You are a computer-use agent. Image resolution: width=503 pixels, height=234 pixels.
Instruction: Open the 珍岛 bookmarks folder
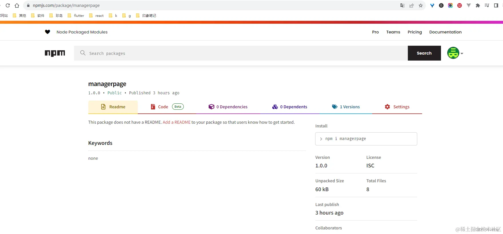pyautogui.click(x=56, y=16)
